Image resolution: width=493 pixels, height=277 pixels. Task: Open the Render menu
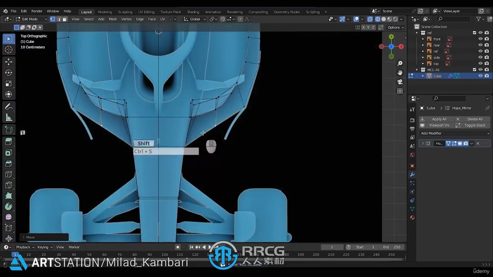click(x=37, y=11)
